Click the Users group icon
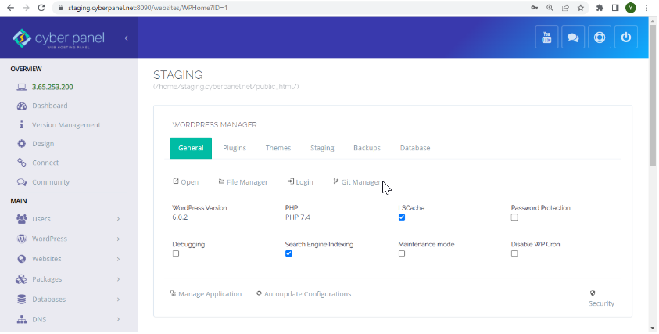659x334 pixels. click(21, 218)
